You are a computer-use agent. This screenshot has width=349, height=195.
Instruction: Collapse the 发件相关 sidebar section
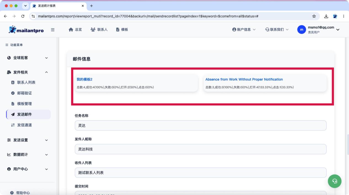(28, 72)
